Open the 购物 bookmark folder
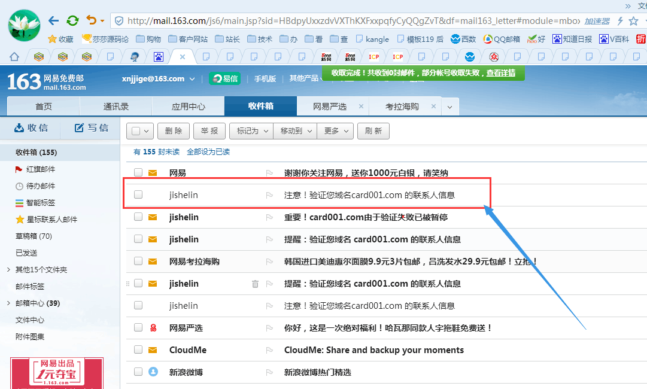 pos(148,39)
